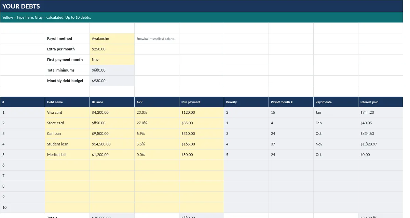This screenshot has height=218, width=410.
Task: Click empty Debt name cell in row 6
Action: (67, 165)
